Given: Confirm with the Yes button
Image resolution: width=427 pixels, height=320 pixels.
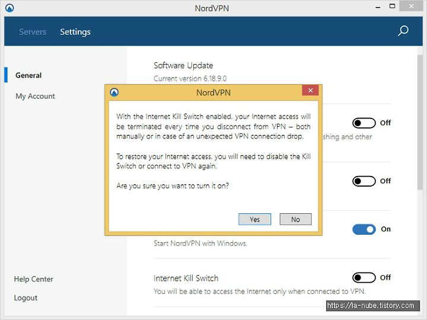Looking at the screenshot, I should pos(254,219).
